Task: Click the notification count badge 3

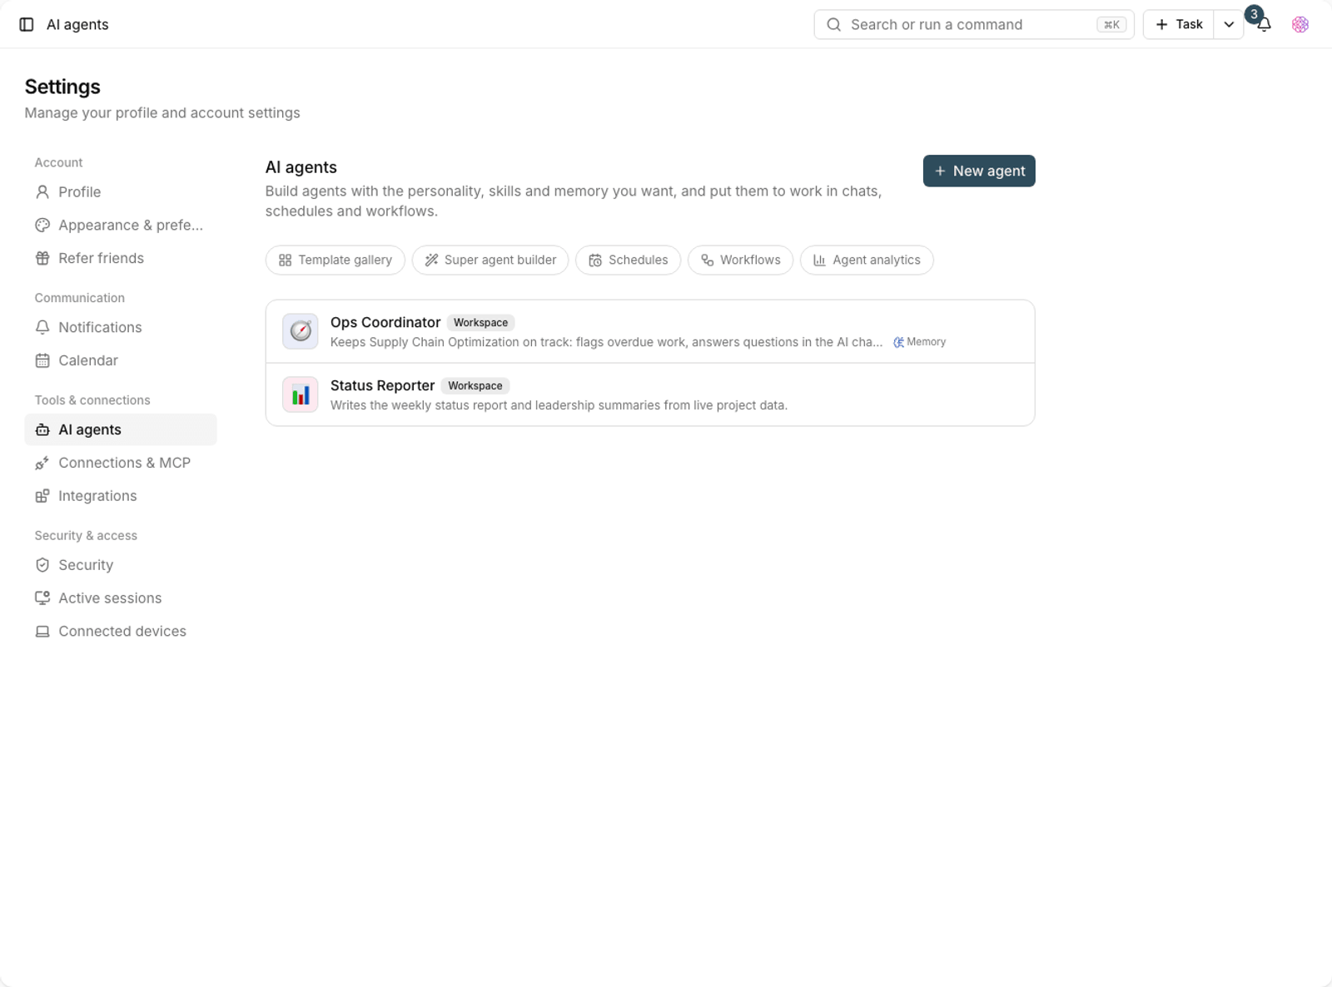Action: (x=1254, y=14)
